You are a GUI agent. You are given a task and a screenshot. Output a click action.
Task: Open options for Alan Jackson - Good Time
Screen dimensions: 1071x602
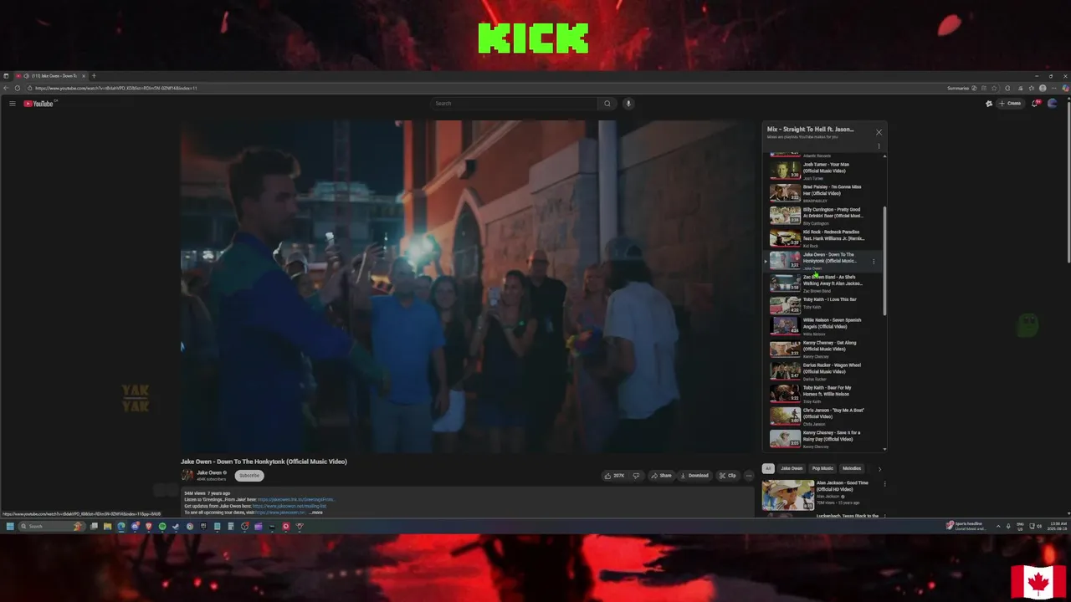point(884,484)
